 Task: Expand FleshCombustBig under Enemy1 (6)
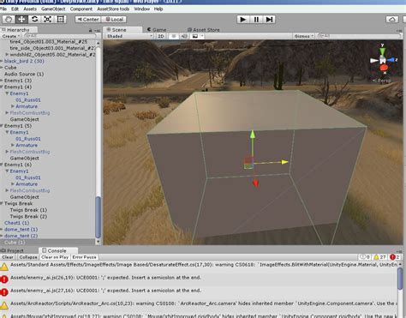click(7, 190)
